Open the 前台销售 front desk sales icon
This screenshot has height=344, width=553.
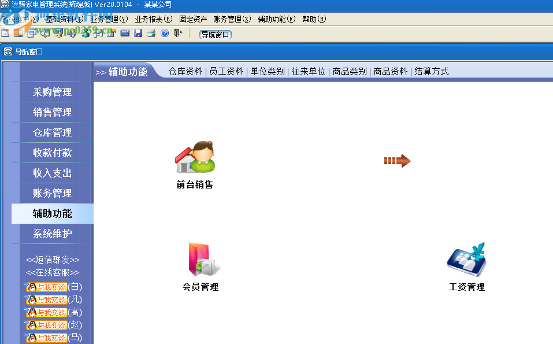pyautogui.click(x=195, y=157)
